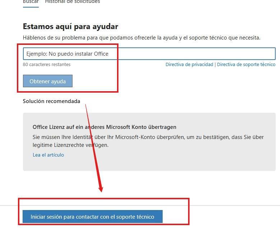Click the Sie müssen Ihre Identität description text
This screenshot has width=280, height=228.
148,141
